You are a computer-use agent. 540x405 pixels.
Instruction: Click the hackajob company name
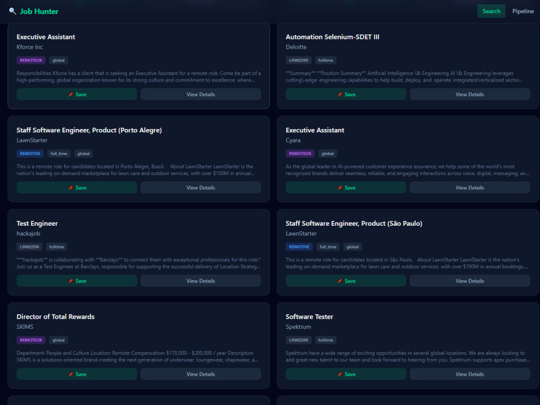(28, 233)
